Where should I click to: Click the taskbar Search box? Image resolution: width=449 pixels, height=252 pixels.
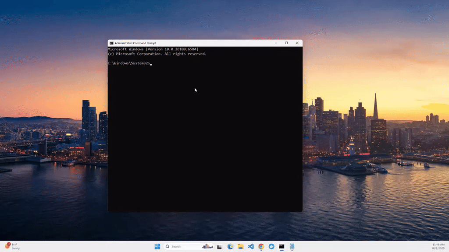click(189, 247)
